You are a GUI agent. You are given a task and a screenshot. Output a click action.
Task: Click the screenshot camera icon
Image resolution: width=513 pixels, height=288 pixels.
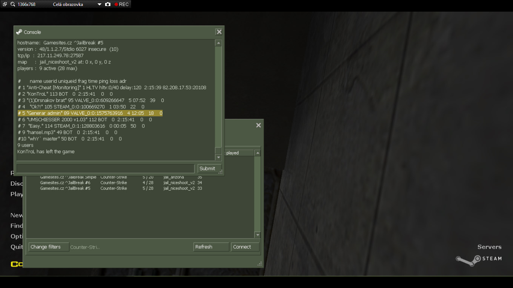point(108,4)
